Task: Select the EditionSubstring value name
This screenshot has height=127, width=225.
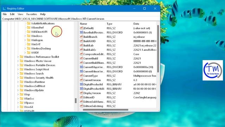Action: [93, 106]
